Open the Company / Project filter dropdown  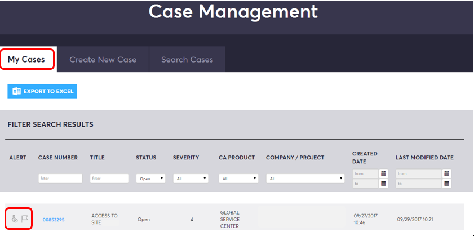coord(305,179)
